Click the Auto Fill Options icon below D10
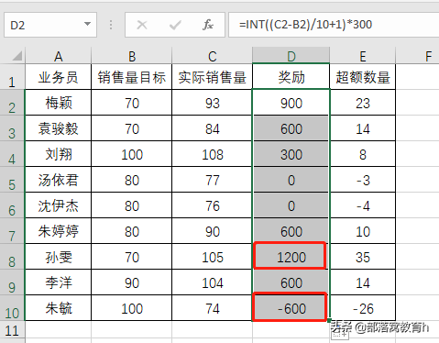This screenshot has width=439, height=343. (340, 334)
